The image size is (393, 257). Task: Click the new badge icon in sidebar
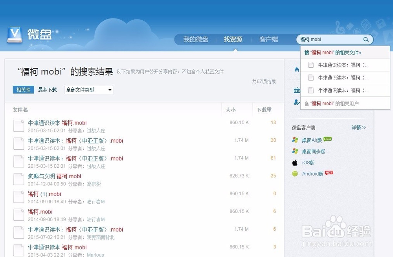tap(297, 90)
